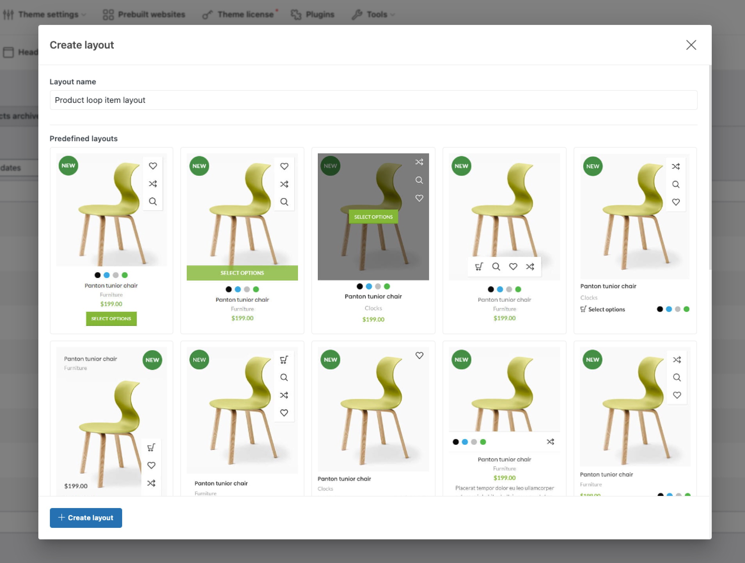Click lone heart icon in eighth layout card
This screenshot has width=745, height=563.
click(x=419, y=356)
